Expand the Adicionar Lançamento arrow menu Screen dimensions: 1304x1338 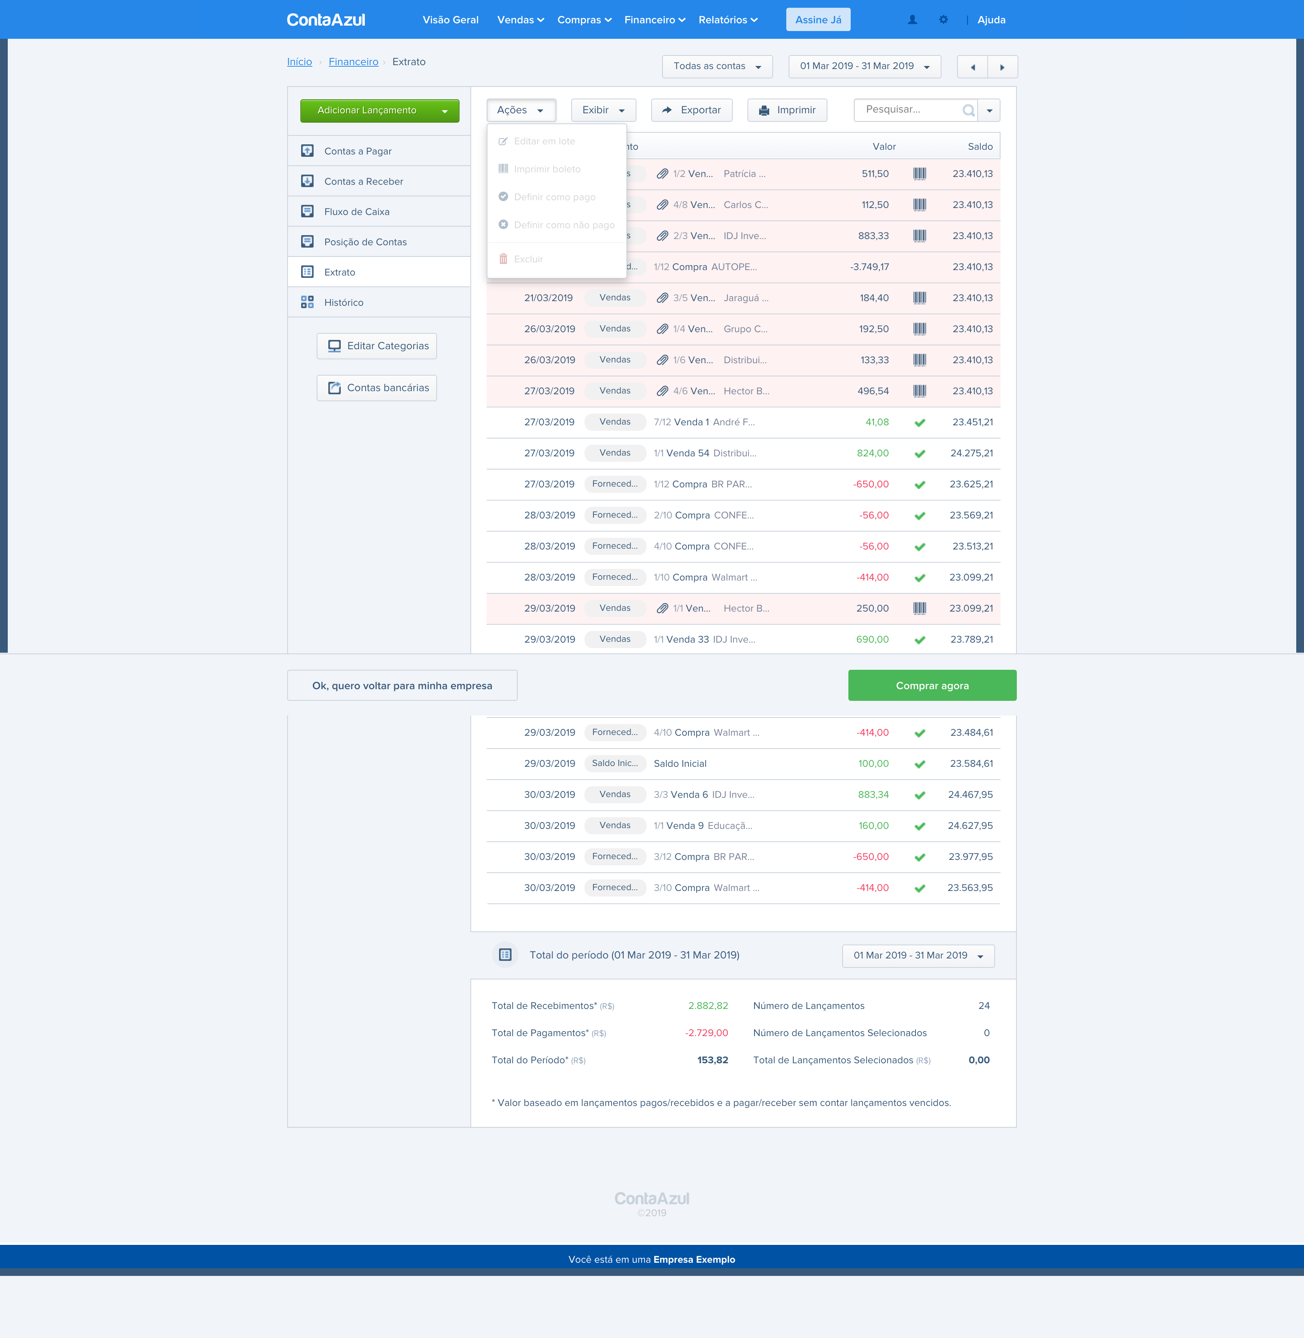click(x=444, y=111)
